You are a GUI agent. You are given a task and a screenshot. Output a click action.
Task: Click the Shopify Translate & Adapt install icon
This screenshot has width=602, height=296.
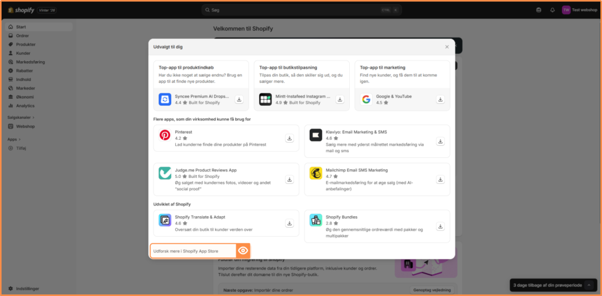(289, 223)
